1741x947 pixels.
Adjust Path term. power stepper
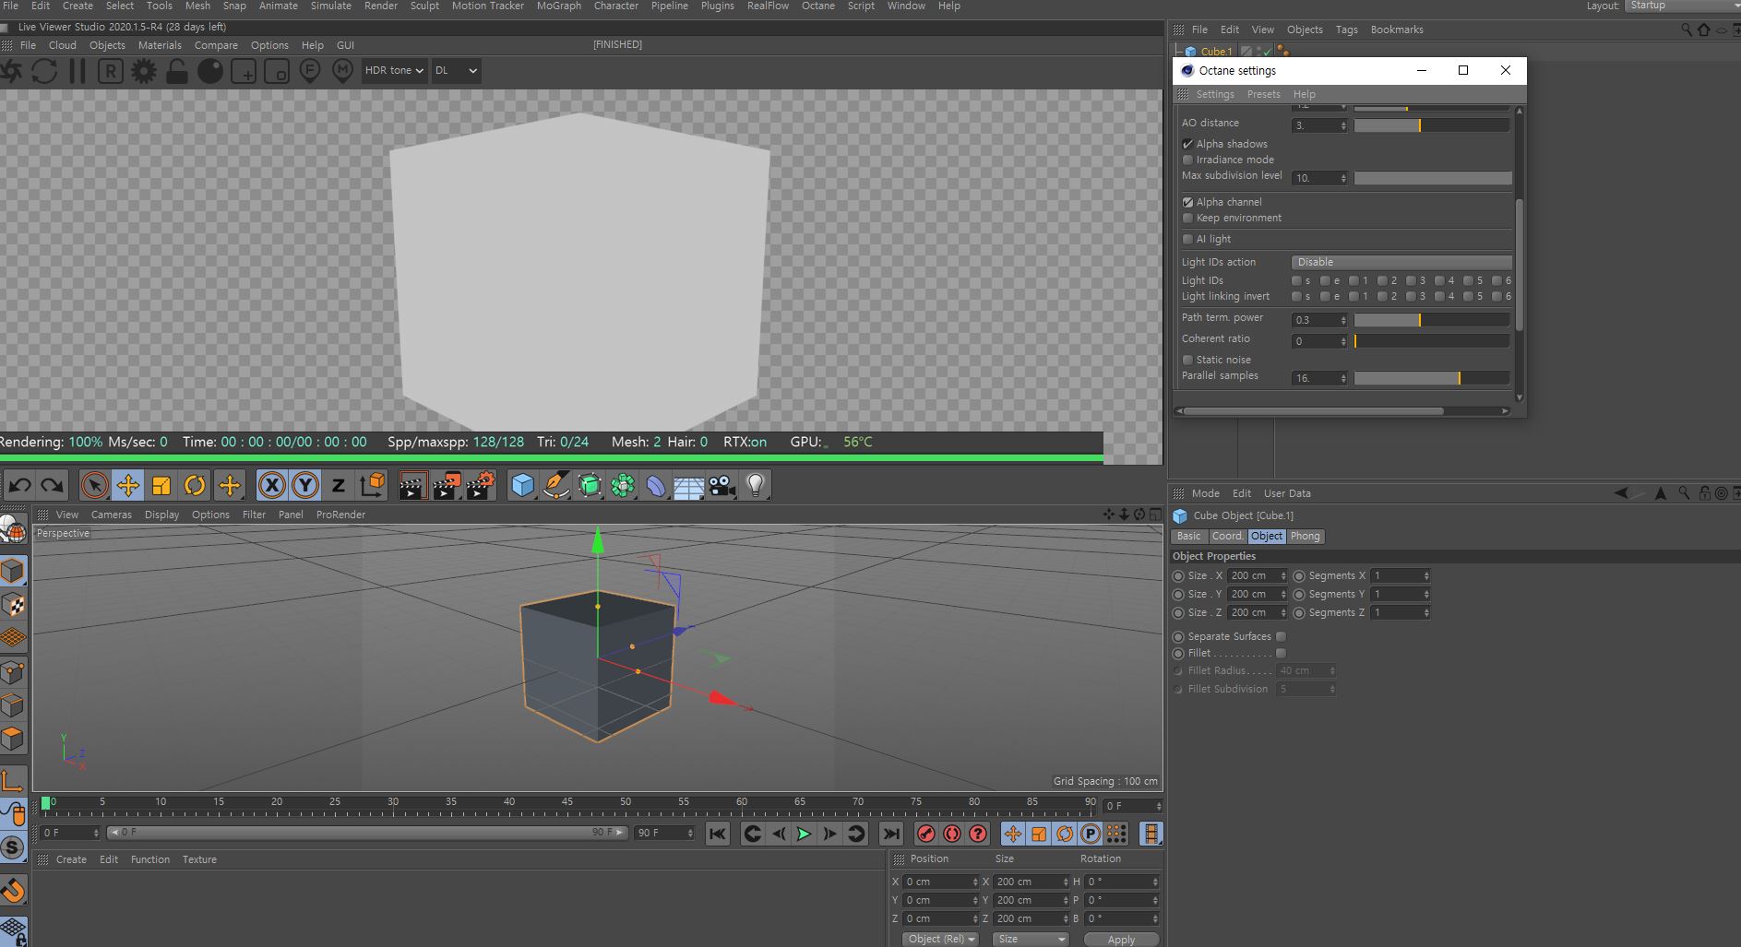click(x=1343, y=320)
